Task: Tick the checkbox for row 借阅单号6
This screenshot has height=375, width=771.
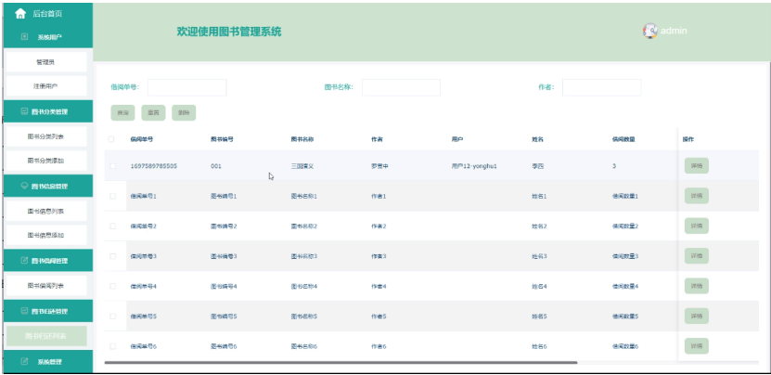Action: (112, 346)
